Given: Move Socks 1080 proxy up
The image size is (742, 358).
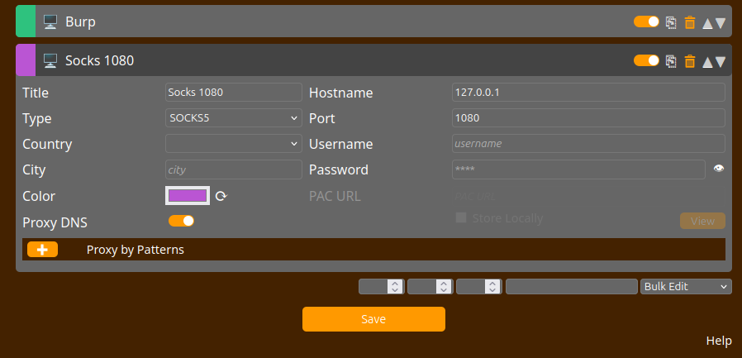Looking at the screenshot, I should point(707,61).
